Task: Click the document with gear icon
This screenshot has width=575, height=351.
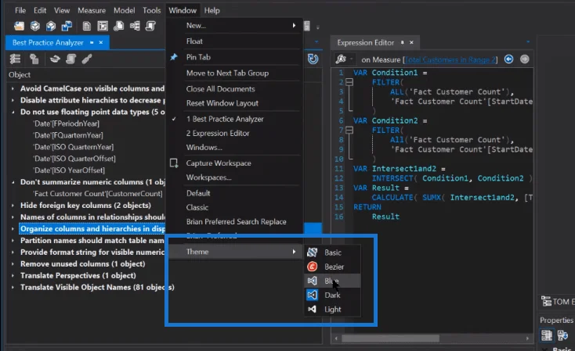Action: pyautogui.click(x=118, y=26)
